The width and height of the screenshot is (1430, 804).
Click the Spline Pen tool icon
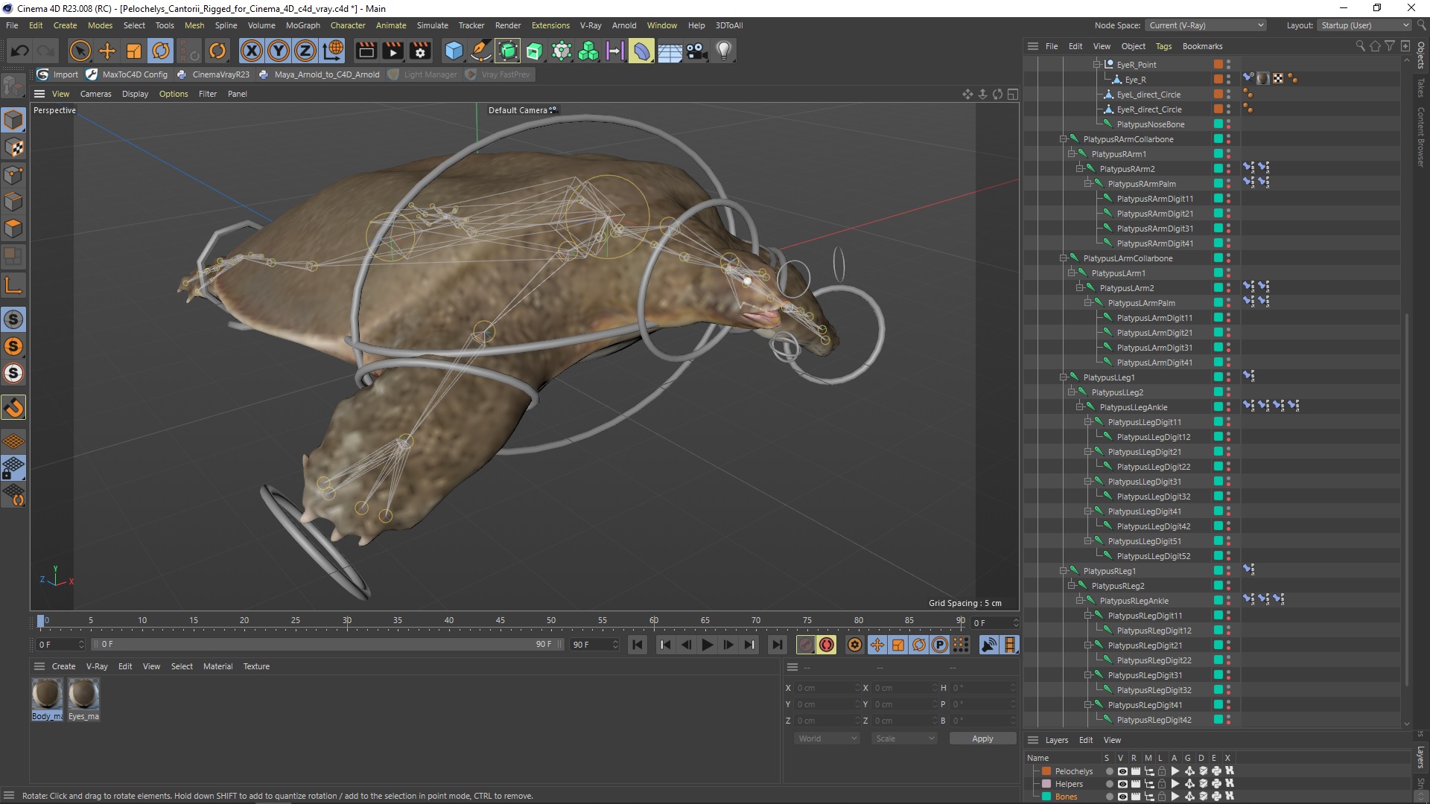[481, 51]
